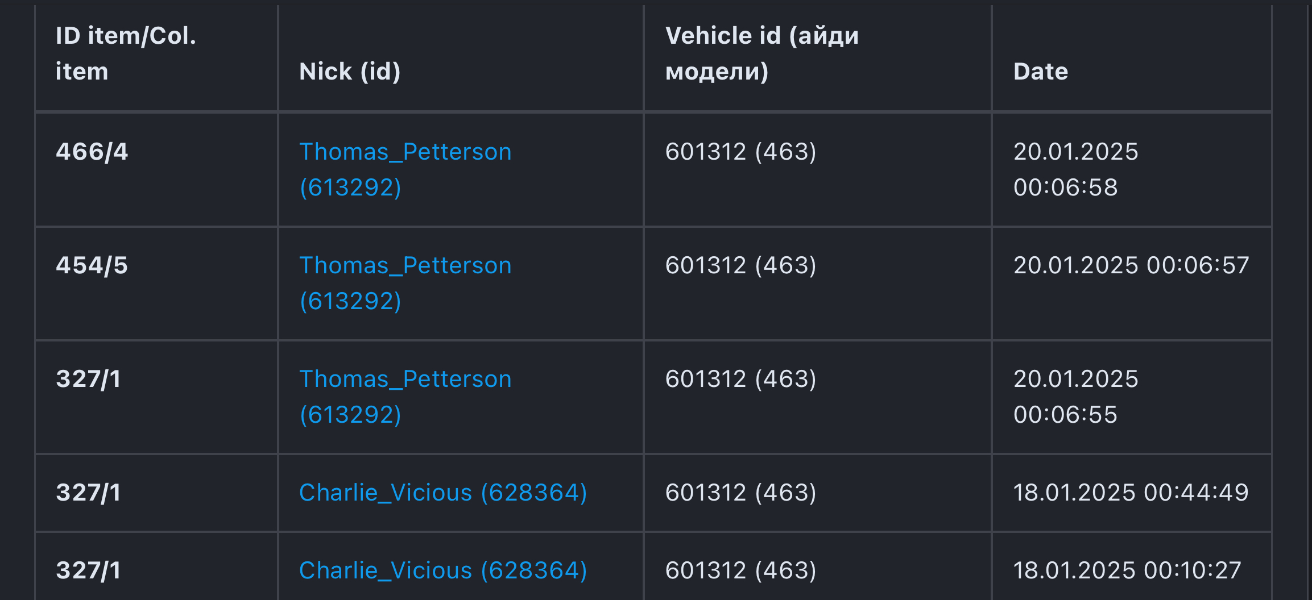Click the "Nick (id)" column header
This screenshot has height=600, width=1312.
350,72
